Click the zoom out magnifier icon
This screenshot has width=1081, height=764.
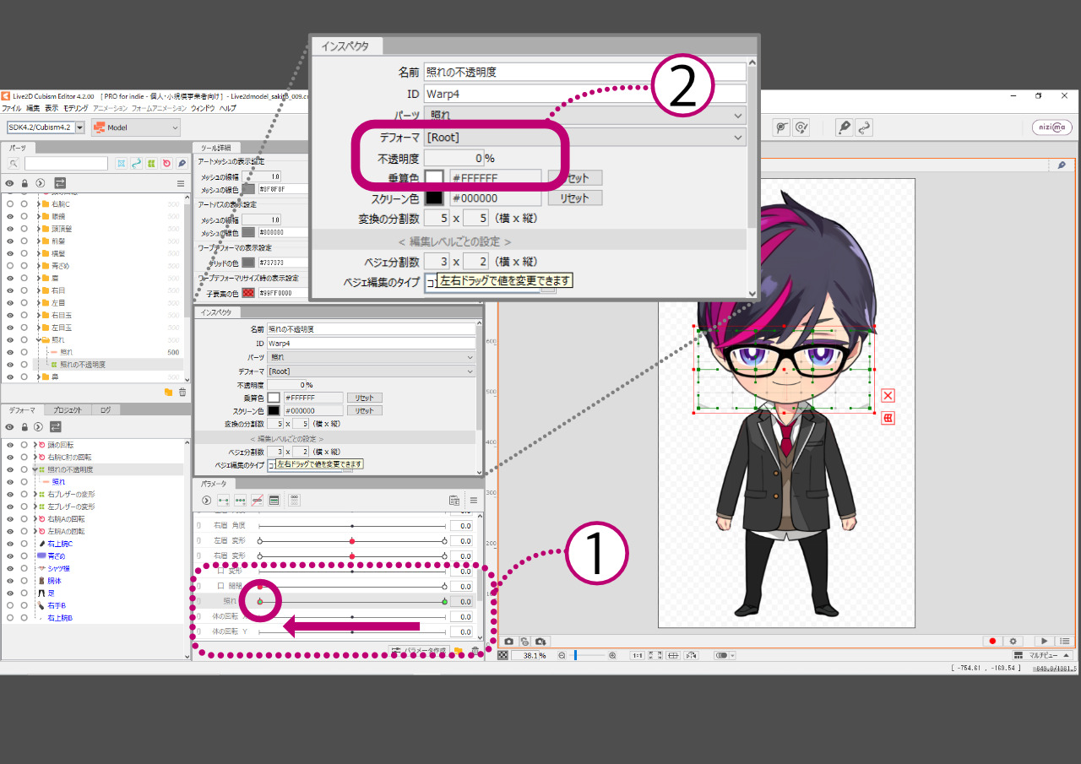[x=562, y=655]
